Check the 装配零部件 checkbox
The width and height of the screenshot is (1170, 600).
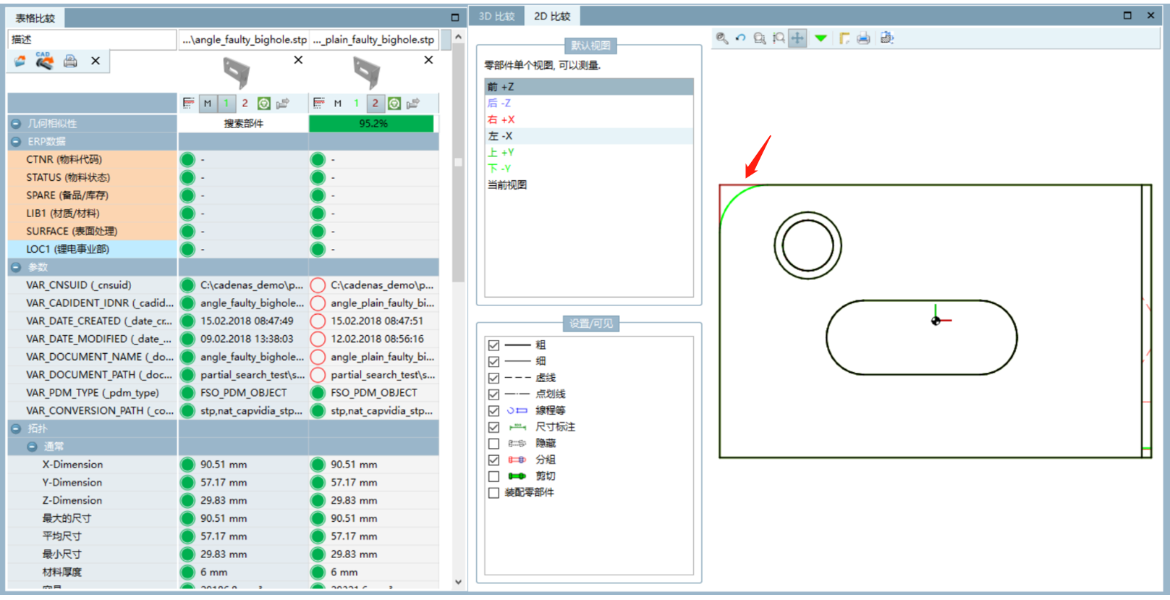(x=493, y=493)
